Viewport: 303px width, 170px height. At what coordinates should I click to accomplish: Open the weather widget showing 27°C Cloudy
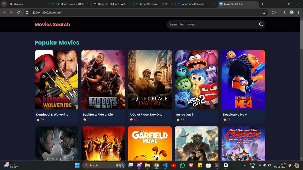point(11,165)
